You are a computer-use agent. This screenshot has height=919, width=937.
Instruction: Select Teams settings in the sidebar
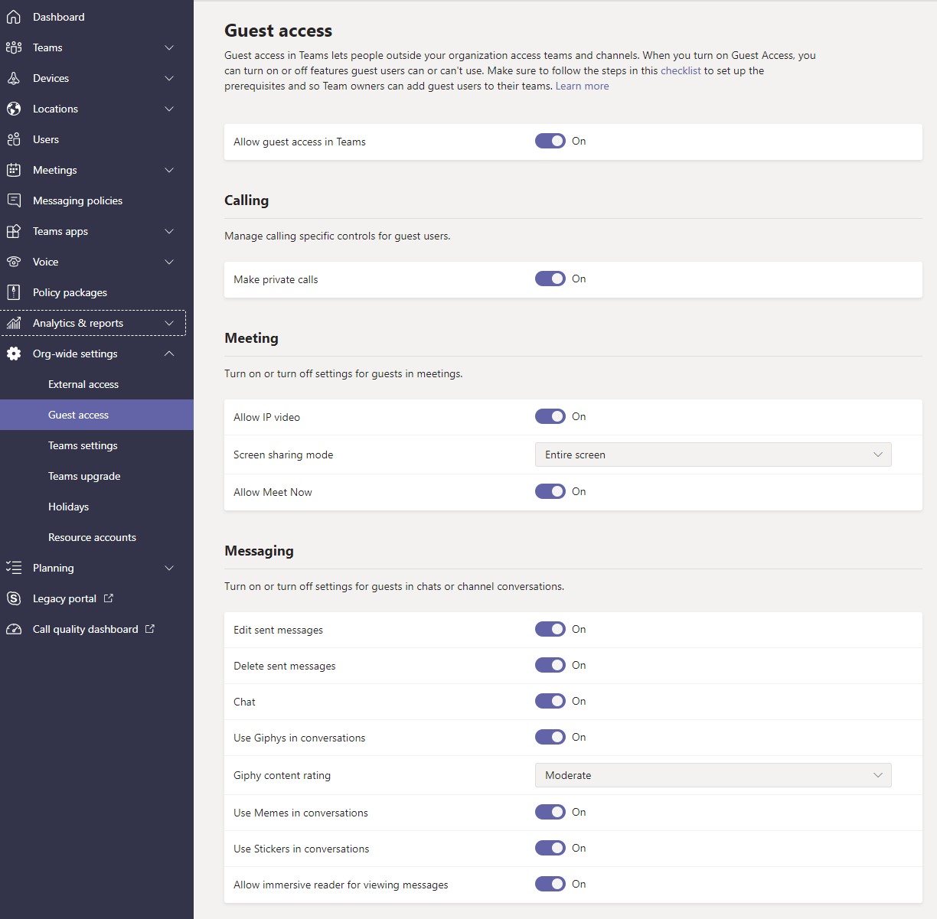[x=83, y=445]
